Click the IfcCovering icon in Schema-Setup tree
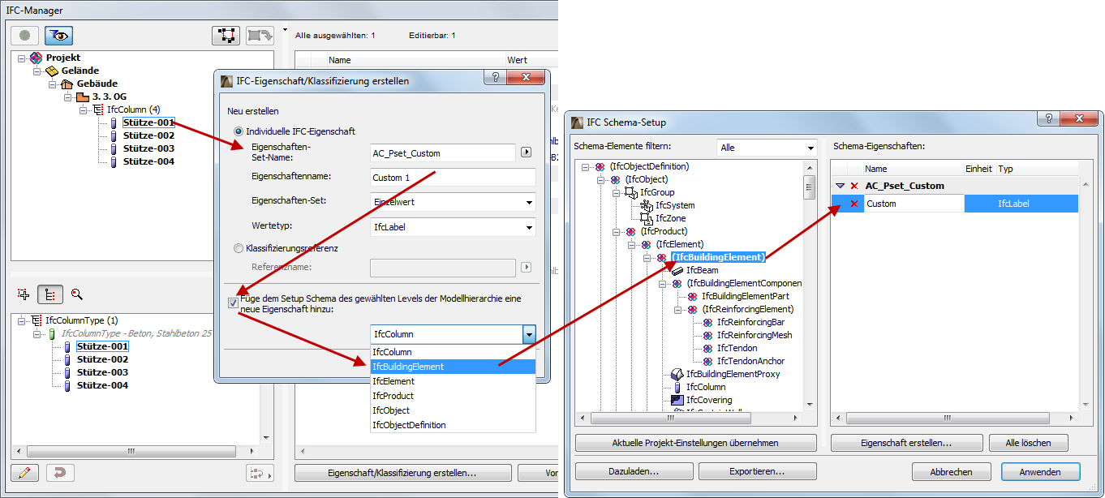 pos(677,400)
